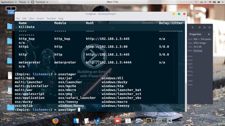Click the osx/applescript stager entry
The width and height of the screenshot is (225, 126).
[30, 94]
